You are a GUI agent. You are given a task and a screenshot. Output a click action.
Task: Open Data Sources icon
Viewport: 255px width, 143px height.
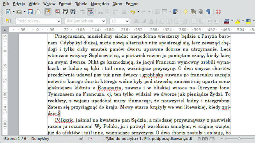point(201,12)
